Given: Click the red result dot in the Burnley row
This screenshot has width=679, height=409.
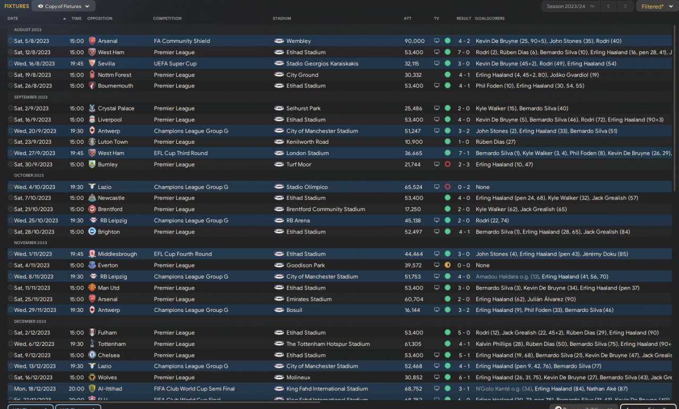Looking at the screenshot, I should [x=448, y=164].
